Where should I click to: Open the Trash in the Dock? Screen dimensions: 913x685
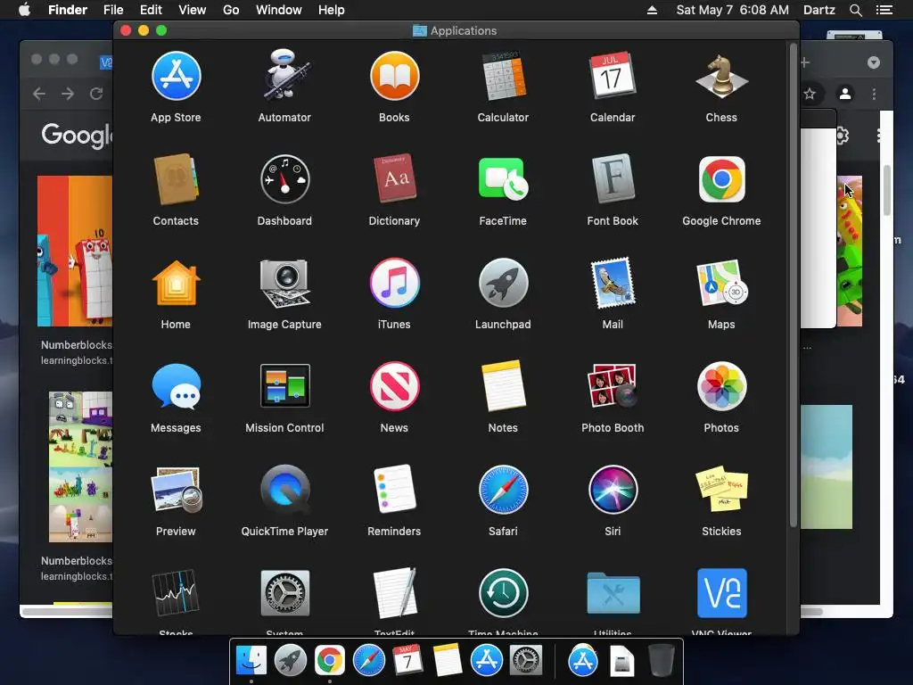coord(662,661)
